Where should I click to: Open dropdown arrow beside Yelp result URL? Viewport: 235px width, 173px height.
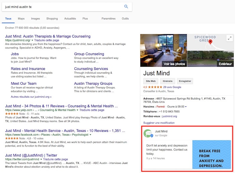77,110
